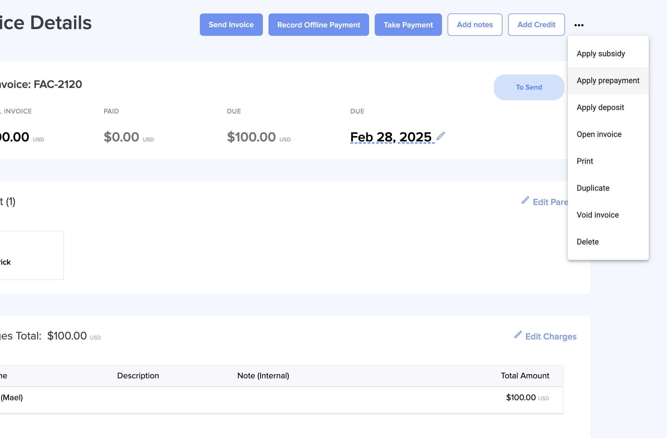Viewport: 667px width, 438px height.
Task: Click the pencil icon beside Edit Parent
Action: click(x=525, y=200)
